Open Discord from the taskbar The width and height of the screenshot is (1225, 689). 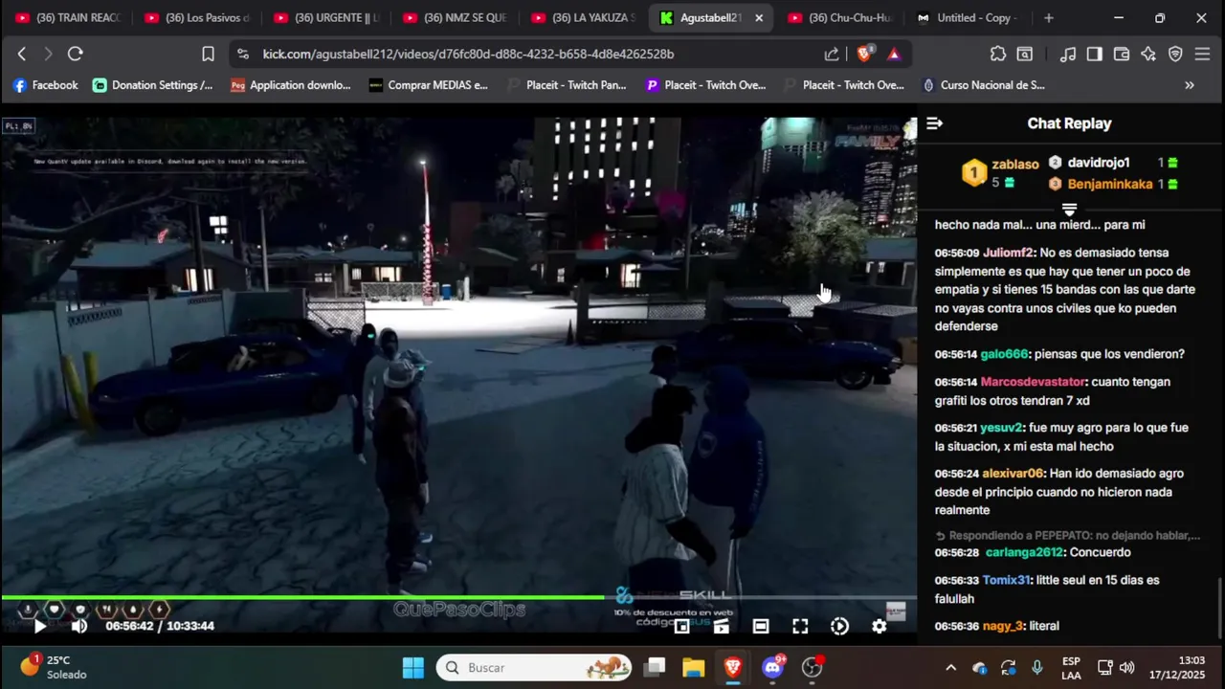[x=773, y=668]
